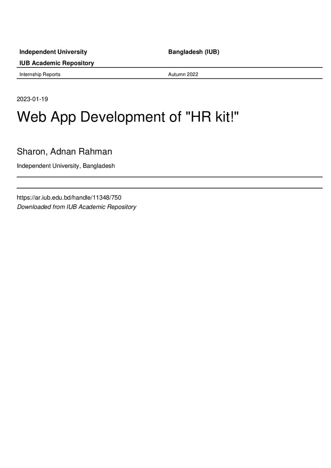Click the "Independent University" header text
The width and height of the screenshot is (331, 468).
click(x=53, y=52)
